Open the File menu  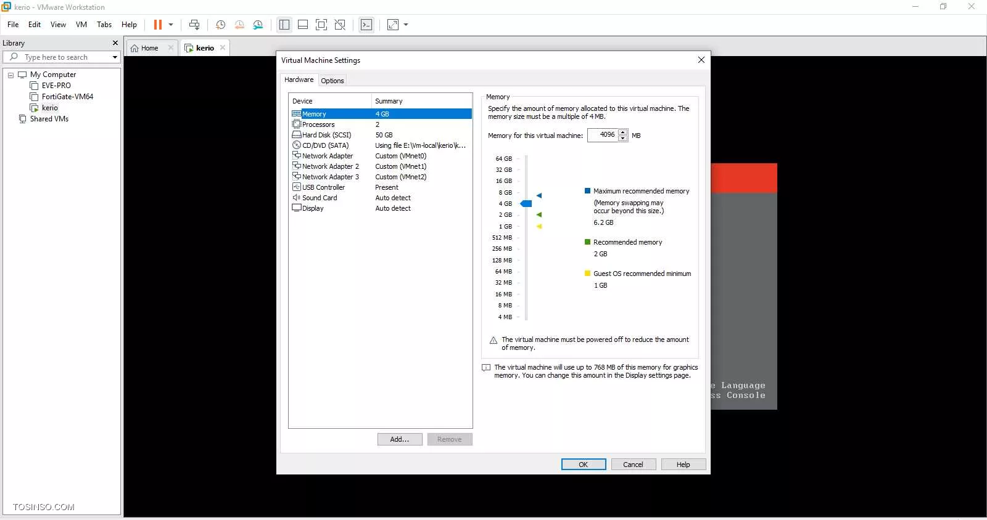(x=13, y=25)
